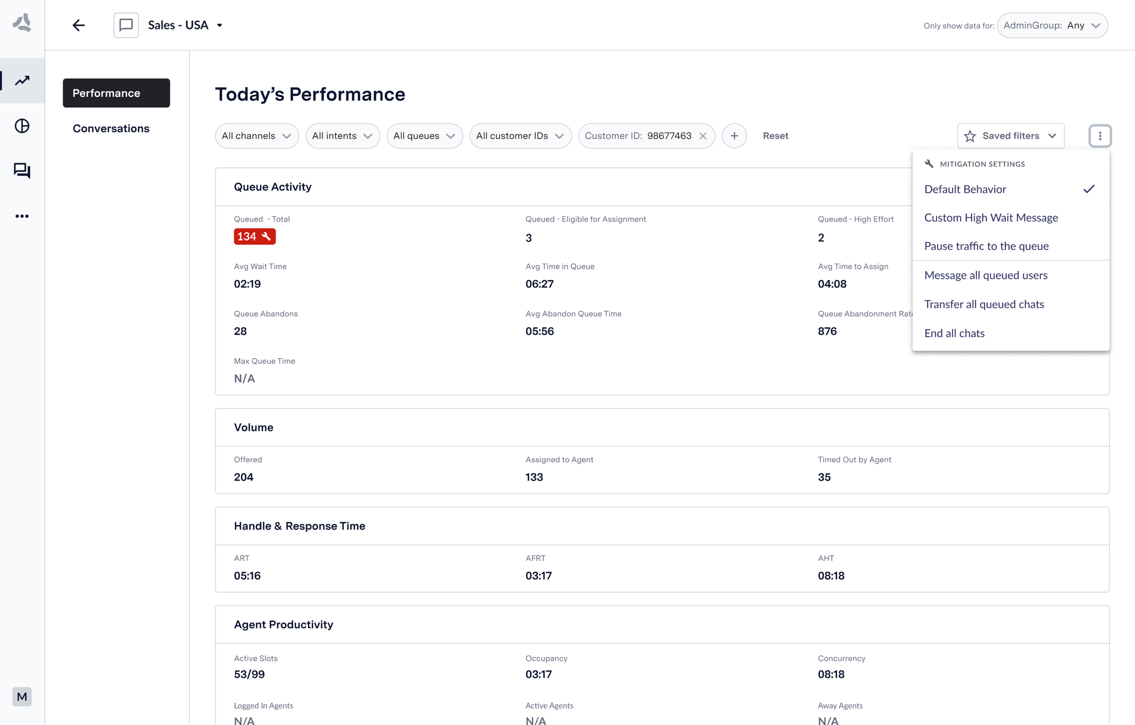
Task: Expand the AdminGroup Any dropdown
Action: click(x=1051, y=25)
